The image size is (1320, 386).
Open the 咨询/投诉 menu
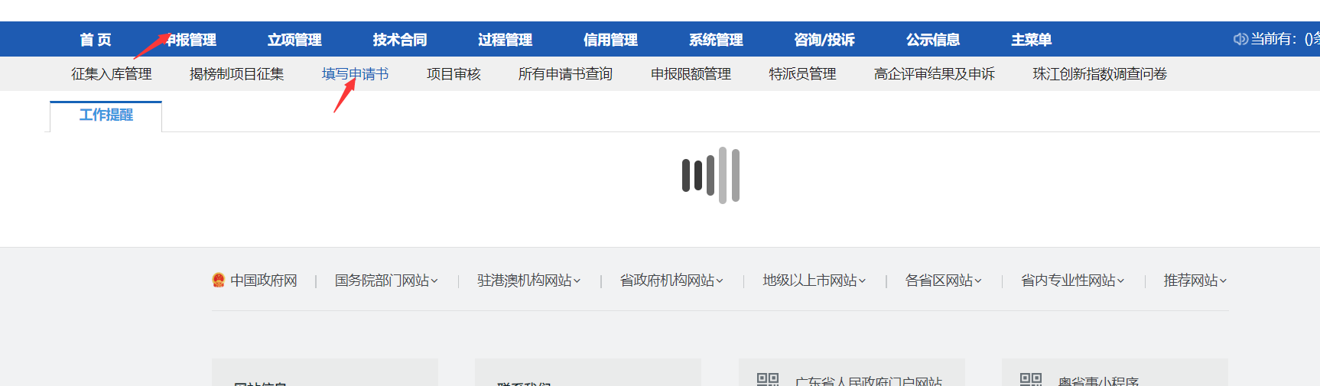tap(824, 40)
